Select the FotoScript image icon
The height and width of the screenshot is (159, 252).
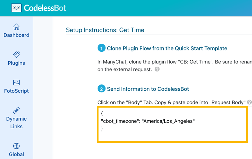(17, 83)
